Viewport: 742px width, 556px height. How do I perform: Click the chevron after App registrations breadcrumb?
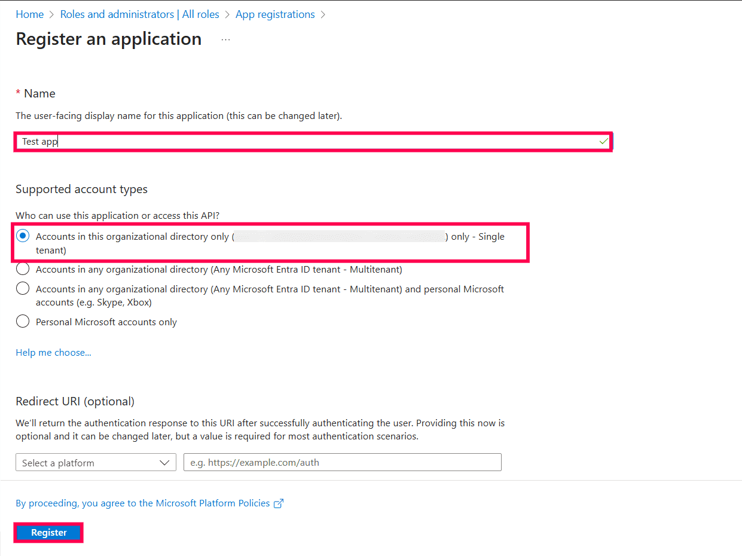pos(323,14)
